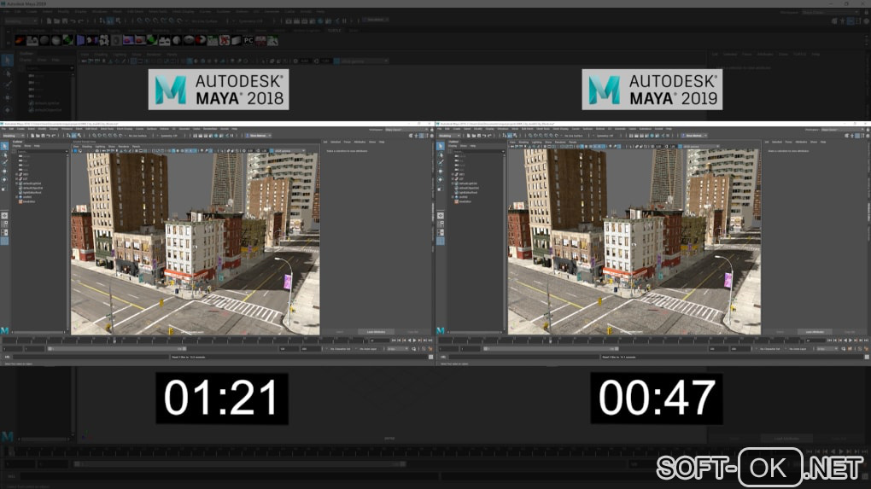Click Save Scene icon in Maya 2019 status line
The width and height of the screenshot is (871, 489).
pos(479,136)
